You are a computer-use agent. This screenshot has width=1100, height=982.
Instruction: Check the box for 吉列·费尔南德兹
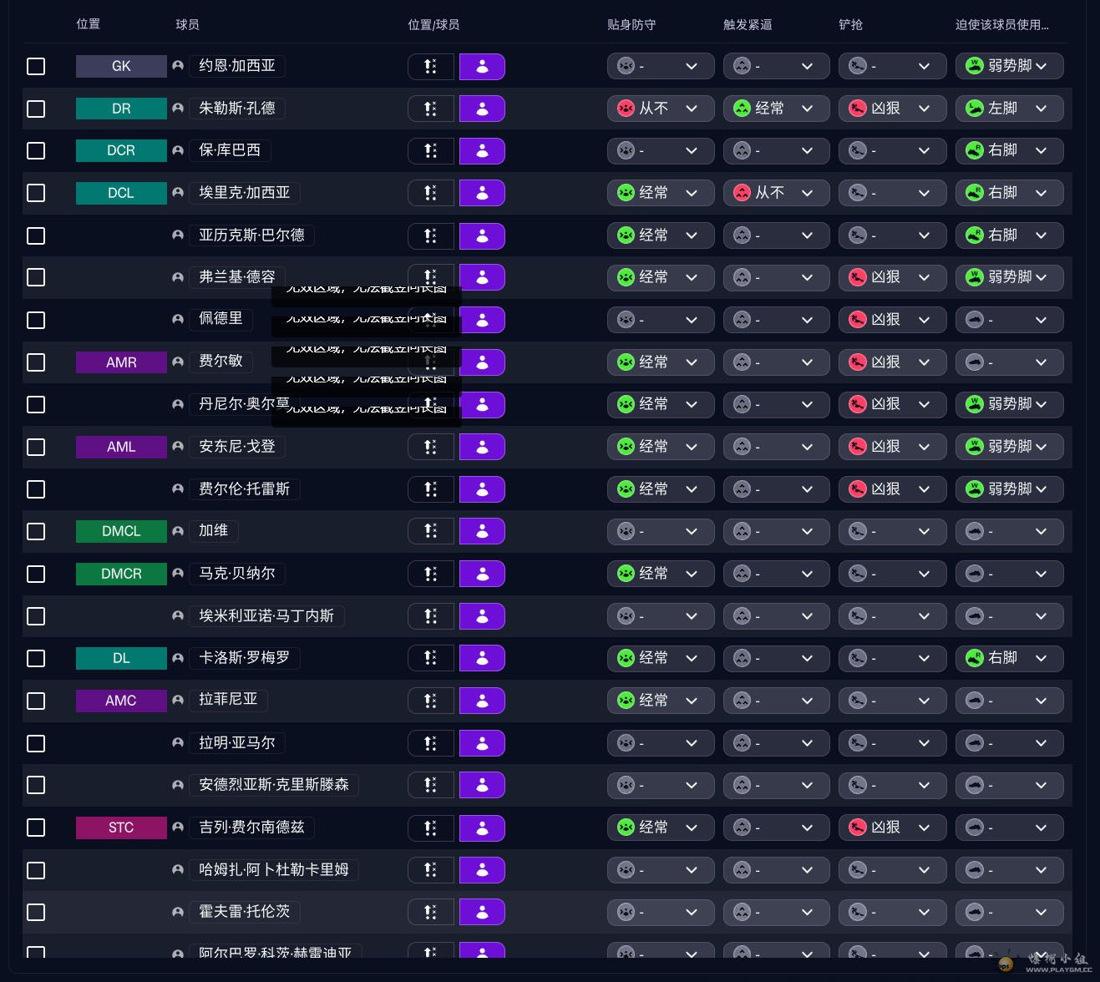[36, 828]
